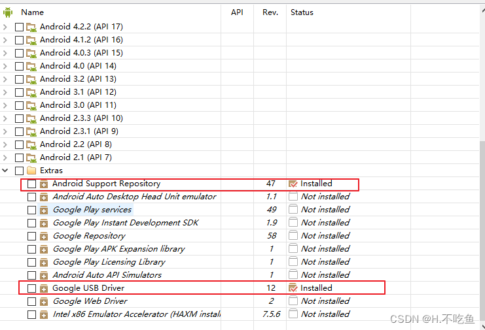Click the Android 2.3.1 (API 9) folder icon

31,131
